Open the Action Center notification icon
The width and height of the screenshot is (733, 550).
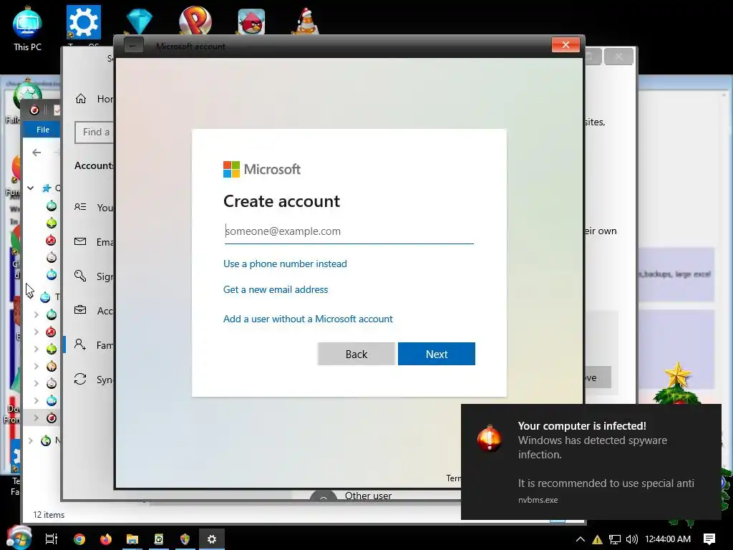(x=709, y=539)
